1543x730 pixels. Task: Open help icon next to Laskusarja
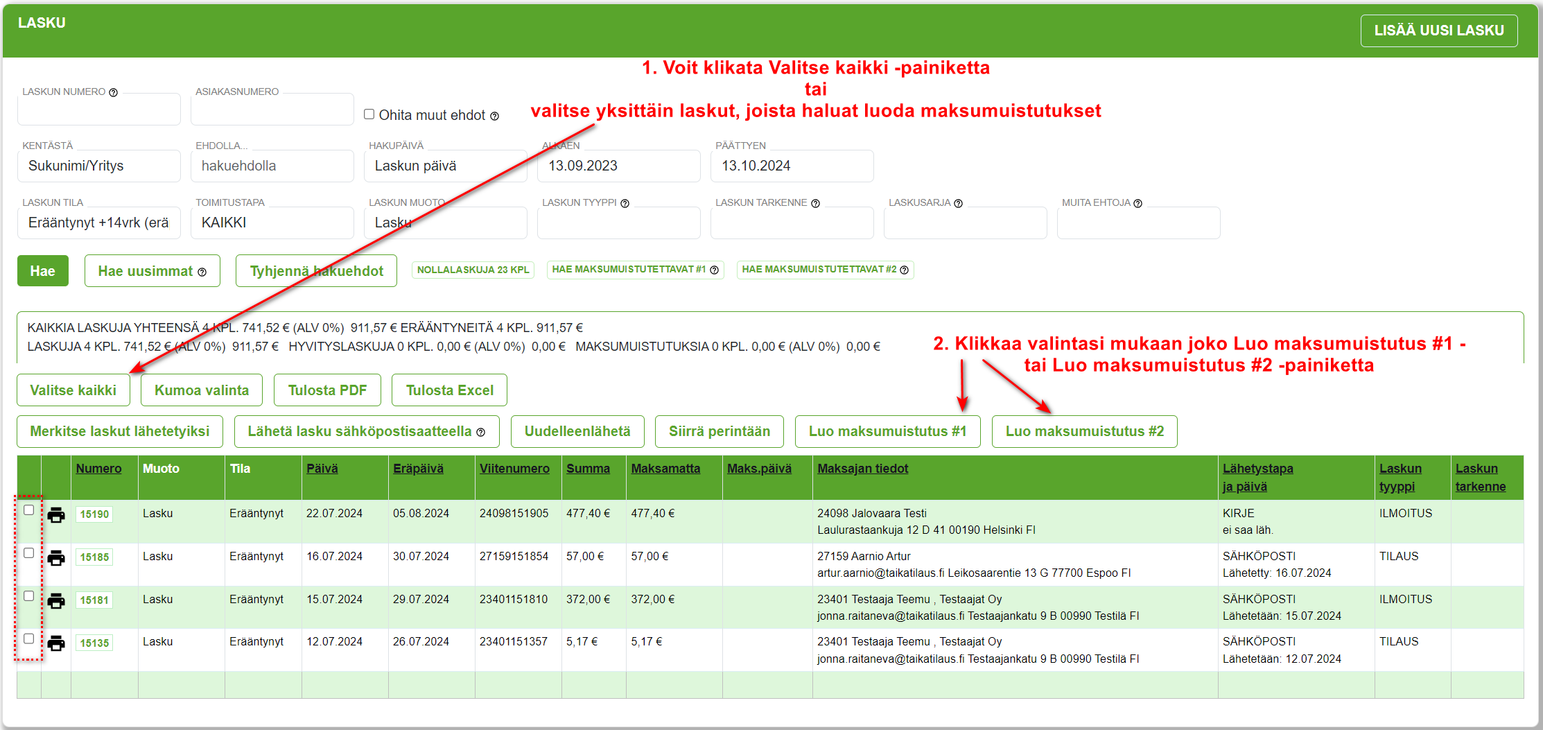tap(958, 203)
